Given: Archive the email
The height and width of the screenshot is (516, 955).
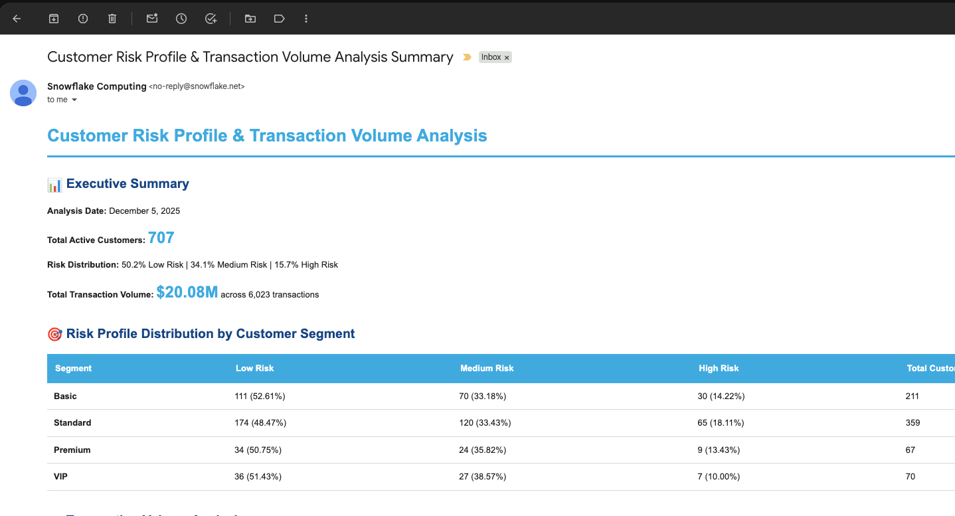Looking at the screenshot, I should pos(53,19).
